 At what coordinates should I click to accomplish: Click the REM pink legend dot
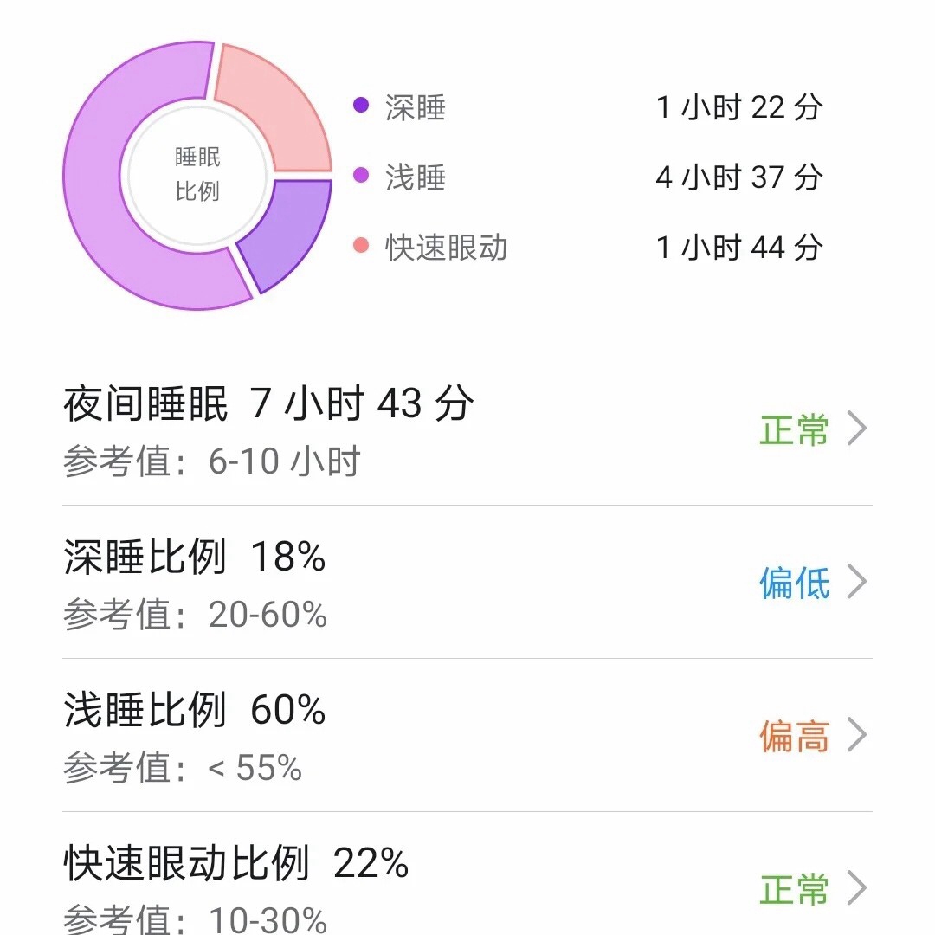pos(361,244)
